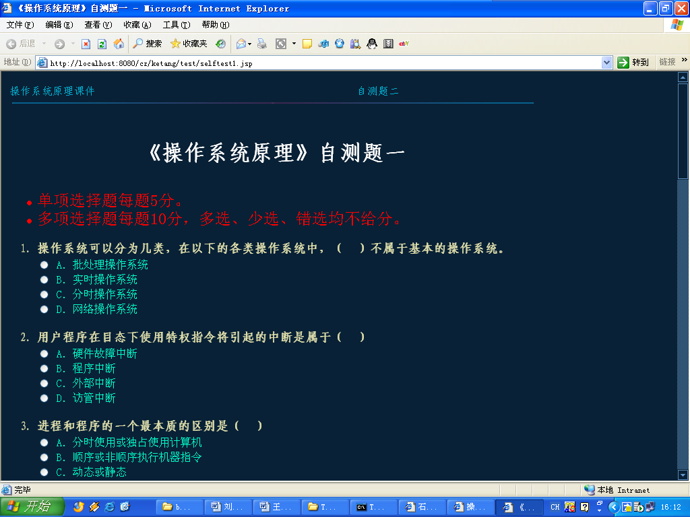Screen dimensions: 690x517
Task: Open the 收藏(A) menu
Action: click(x=137, y=25)
